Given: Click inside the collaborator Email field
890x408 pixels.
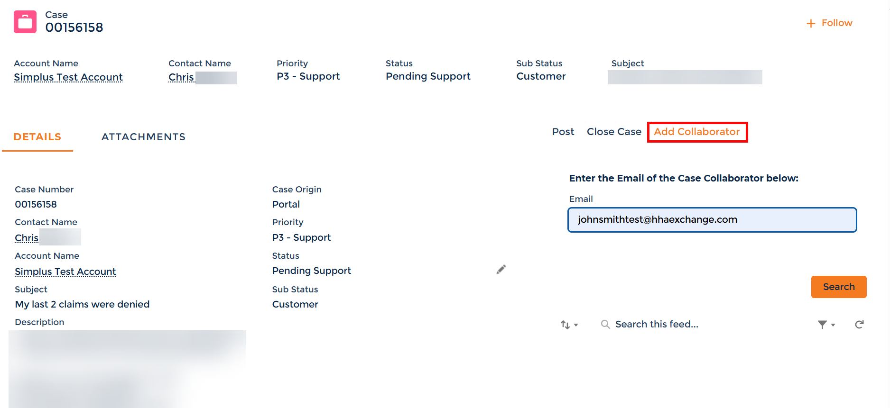Looking at the screenshot, I should [712, 219].
